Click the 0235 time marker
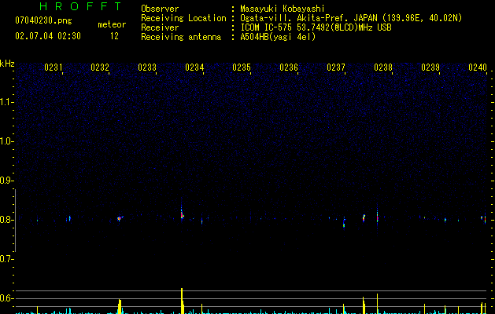Screen dimensions: 495x314 [242, 68]
